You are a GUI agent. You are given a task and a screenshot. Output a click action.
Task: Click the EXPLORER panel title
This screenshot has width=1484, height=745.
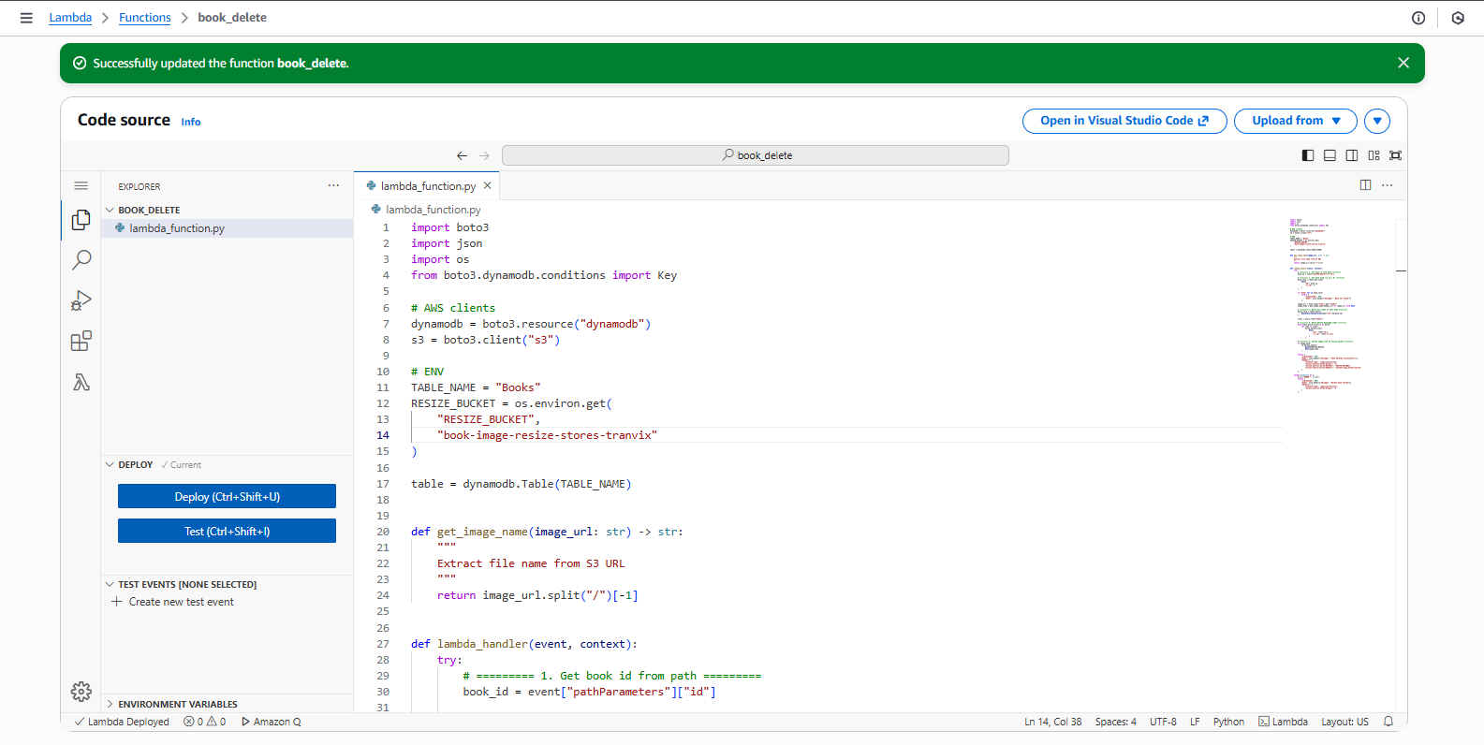coord(140,187)
